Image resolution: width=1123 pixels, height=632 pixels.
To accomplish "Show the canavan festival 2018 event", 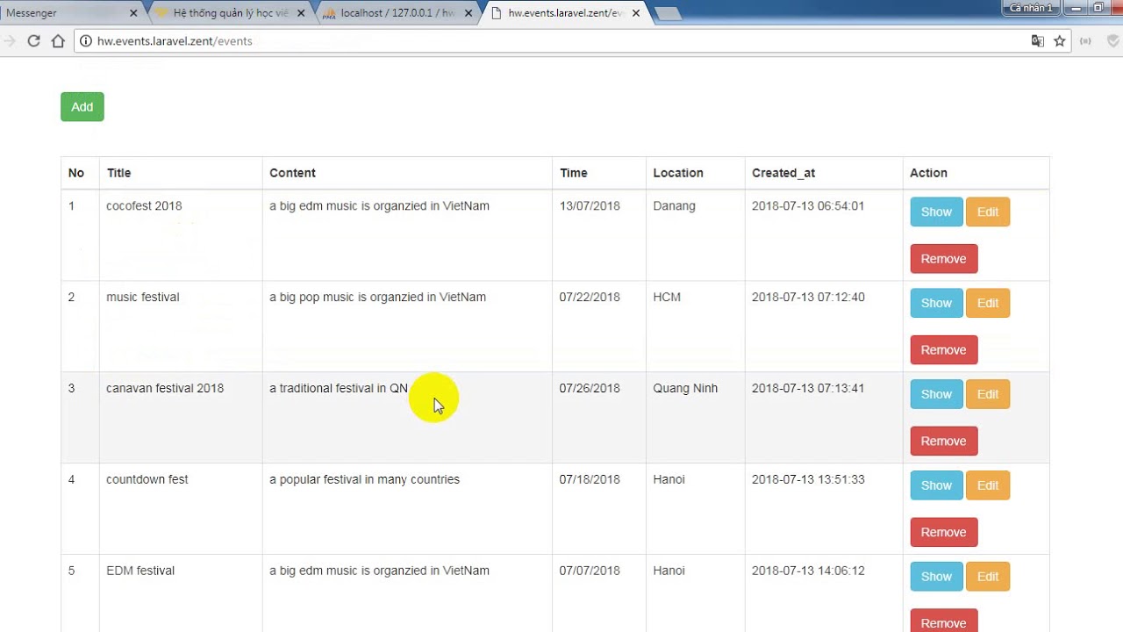I will click(x=936, y=394).
